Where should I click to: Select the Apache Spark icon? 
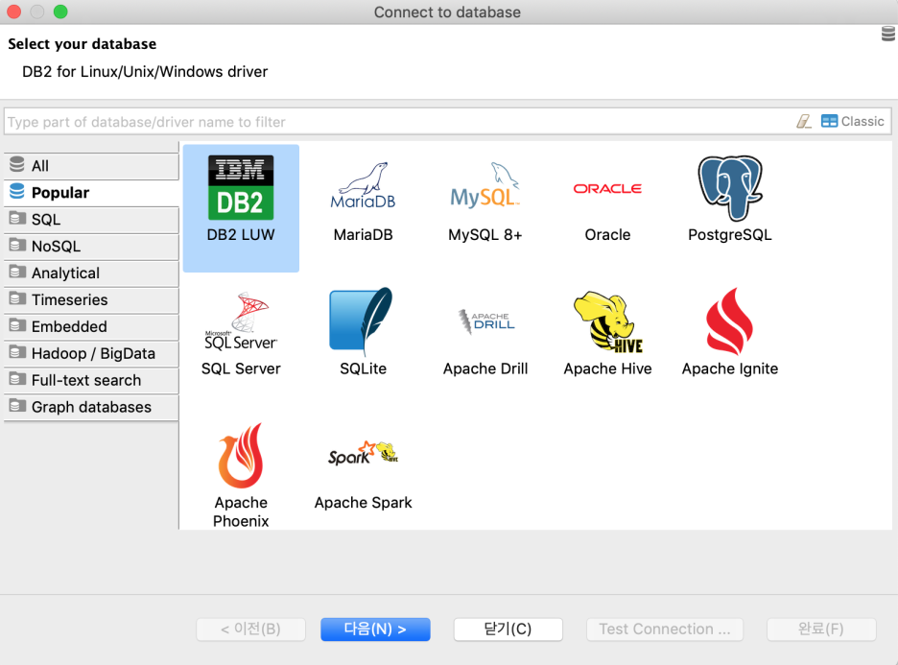point(363,455)
